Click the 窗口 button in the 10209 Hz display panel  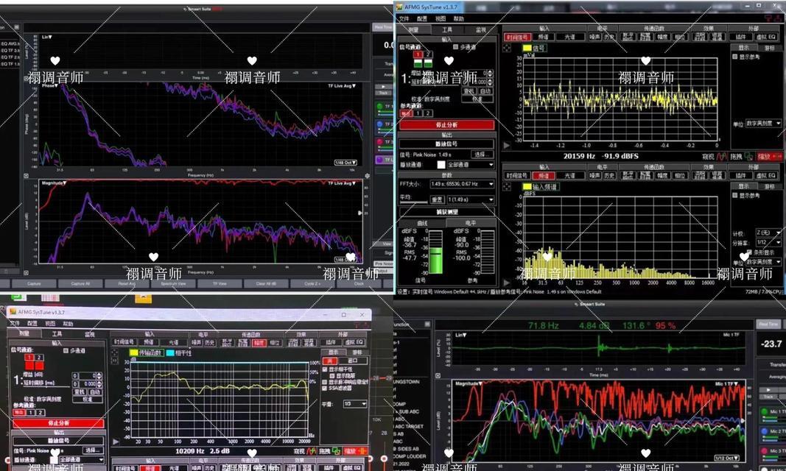(x=353, y=361)
